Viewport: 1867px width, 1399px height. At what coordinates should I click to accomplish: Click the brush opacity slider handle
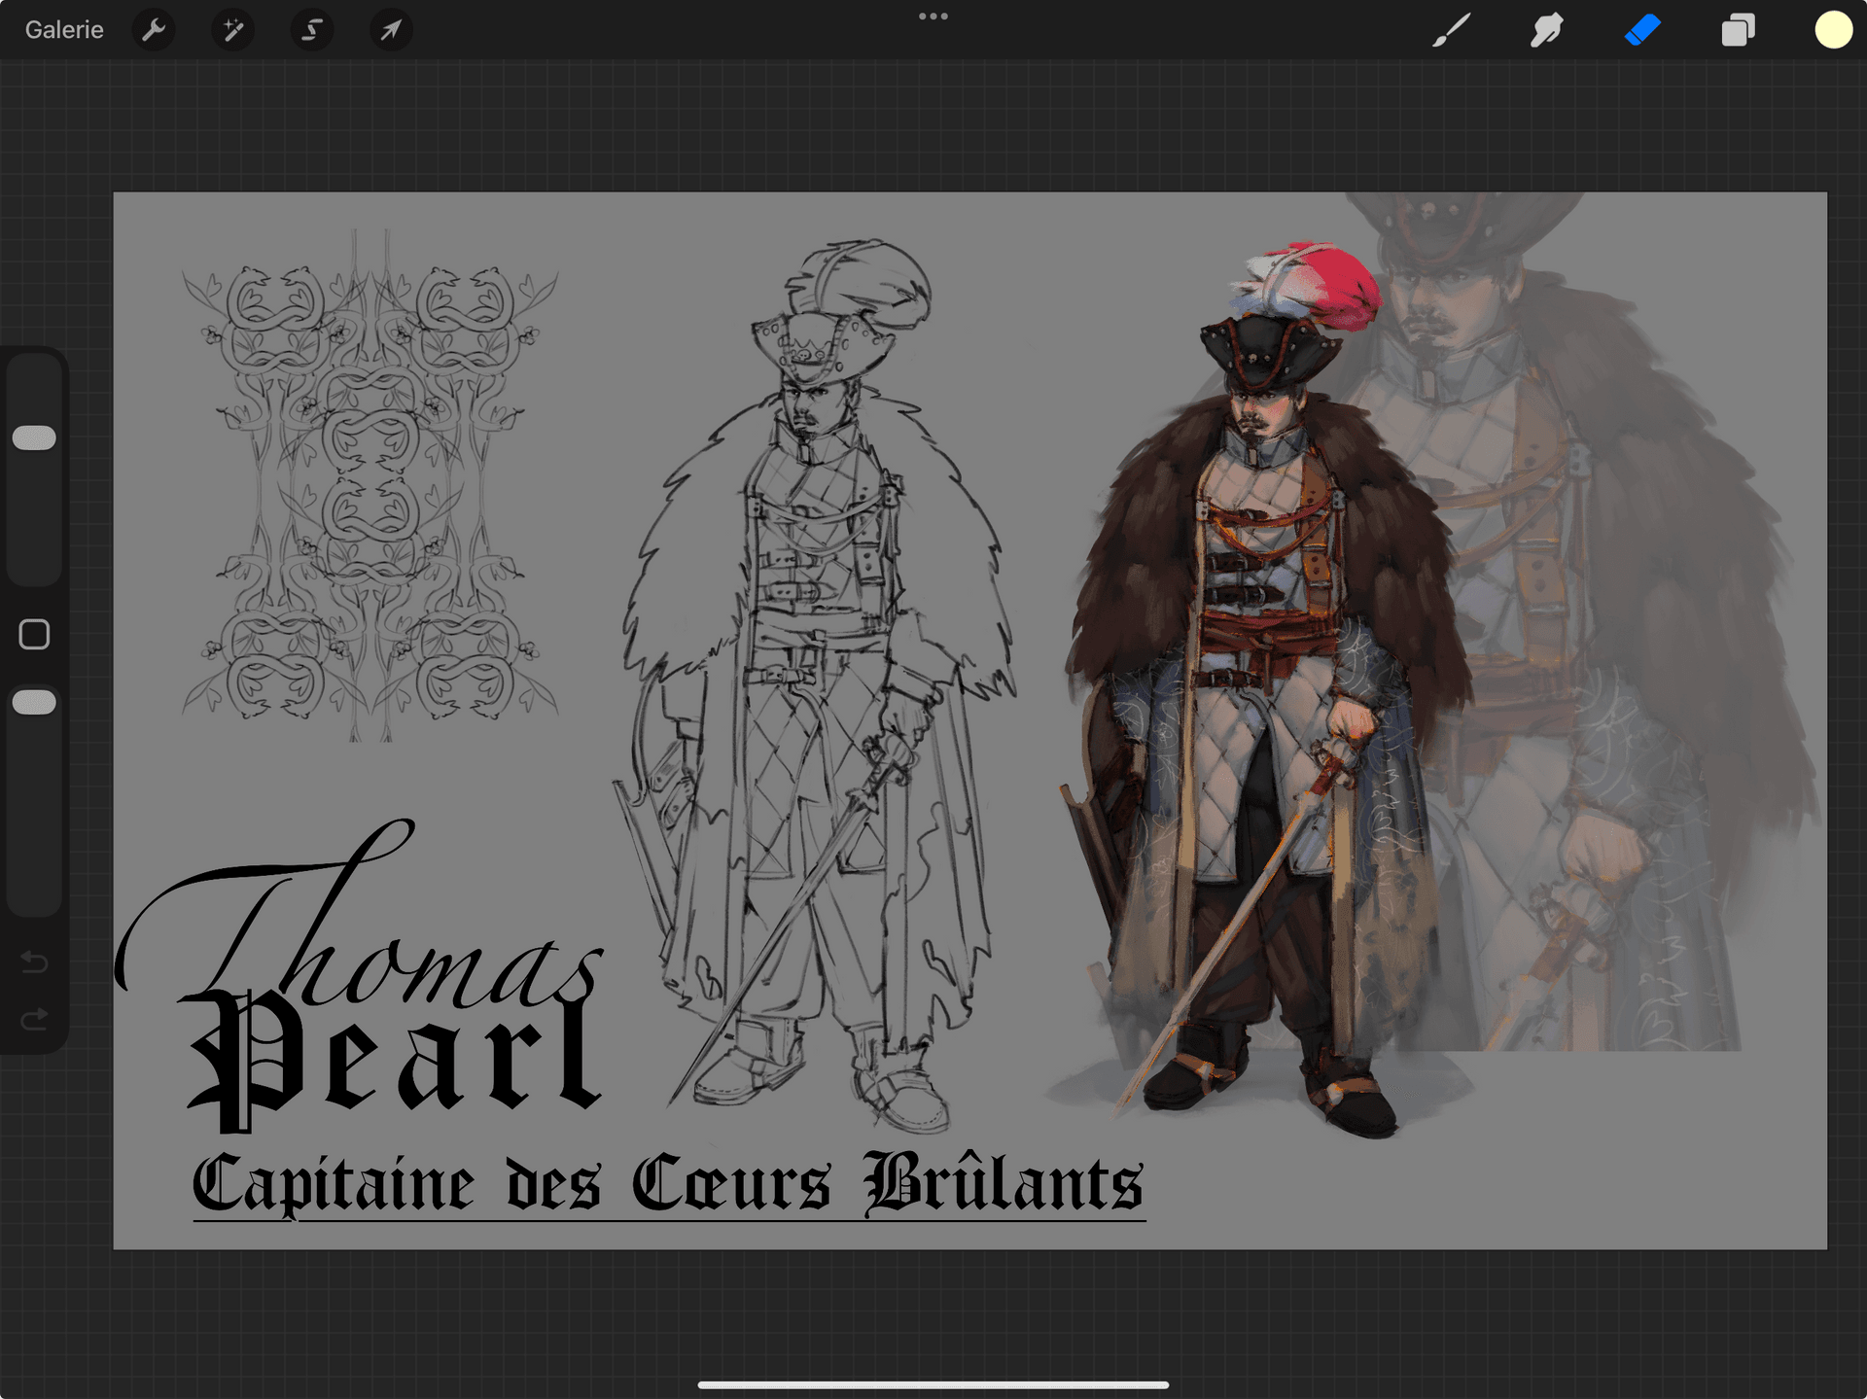tap(34, 703)
